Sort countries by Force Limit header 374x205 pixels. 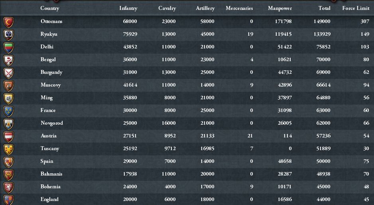point(356,8)
